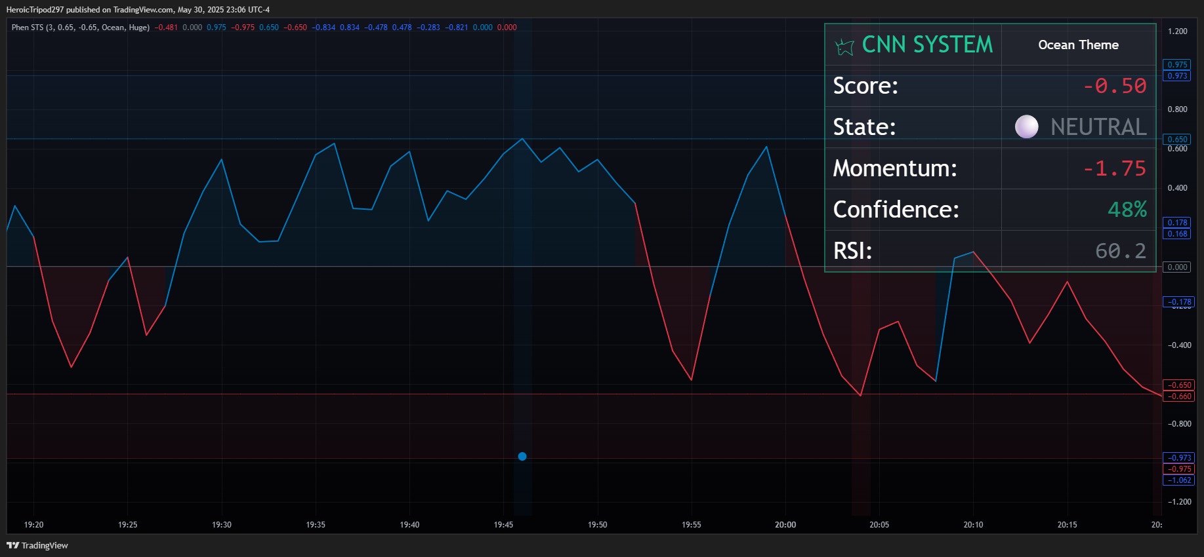Click the 19:55 time axis label
The image size is (1204, 557).
[692, 525]
